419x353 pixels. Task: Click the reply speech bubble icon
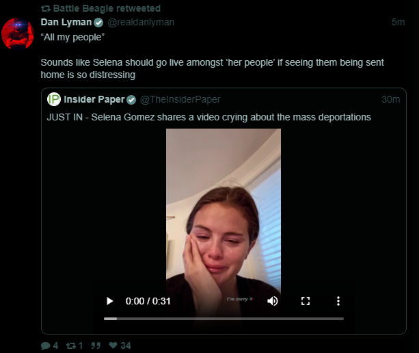45,345
